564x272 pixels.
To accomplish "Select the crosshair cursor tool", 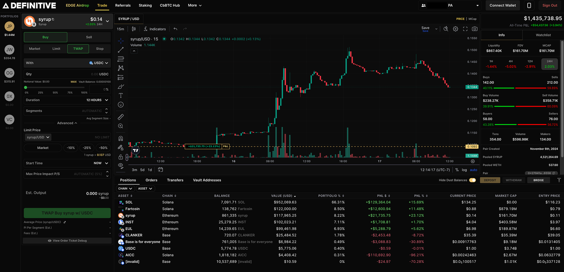I will [x=121, y=41].
